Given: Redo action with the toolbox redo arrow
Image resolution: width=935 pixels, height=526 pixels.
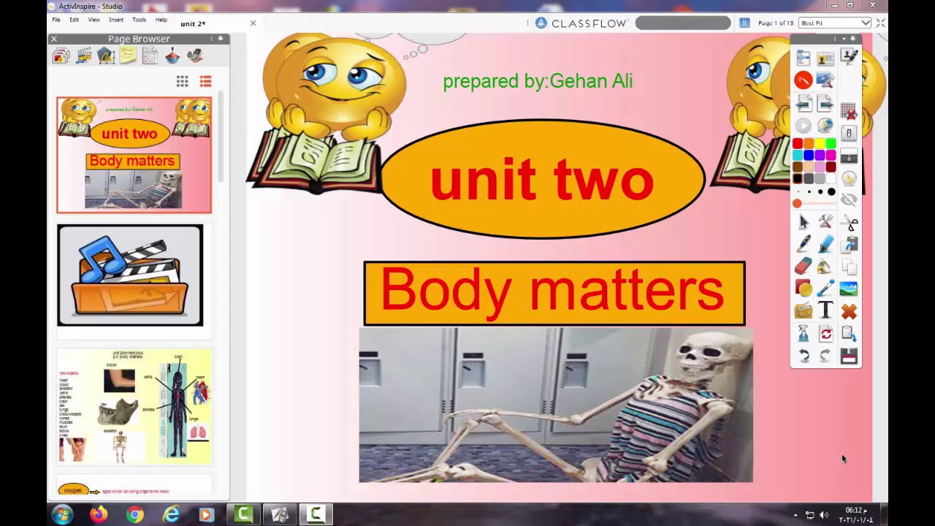Looking at the screenshot, I should (x=825, y=356).
